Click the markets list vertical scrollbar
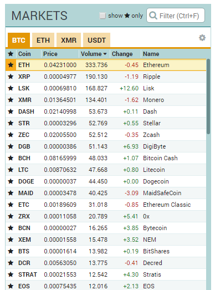This screenshot has width=215, height=290. click(x=208, y=96)
